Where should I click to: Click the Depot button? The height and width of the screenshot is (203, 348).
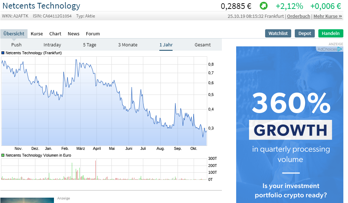point(305,33)
